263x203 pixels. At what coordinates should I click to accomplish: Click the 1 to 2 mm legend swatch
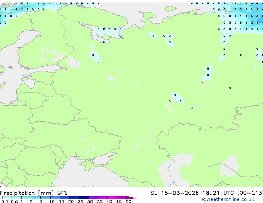26,198
